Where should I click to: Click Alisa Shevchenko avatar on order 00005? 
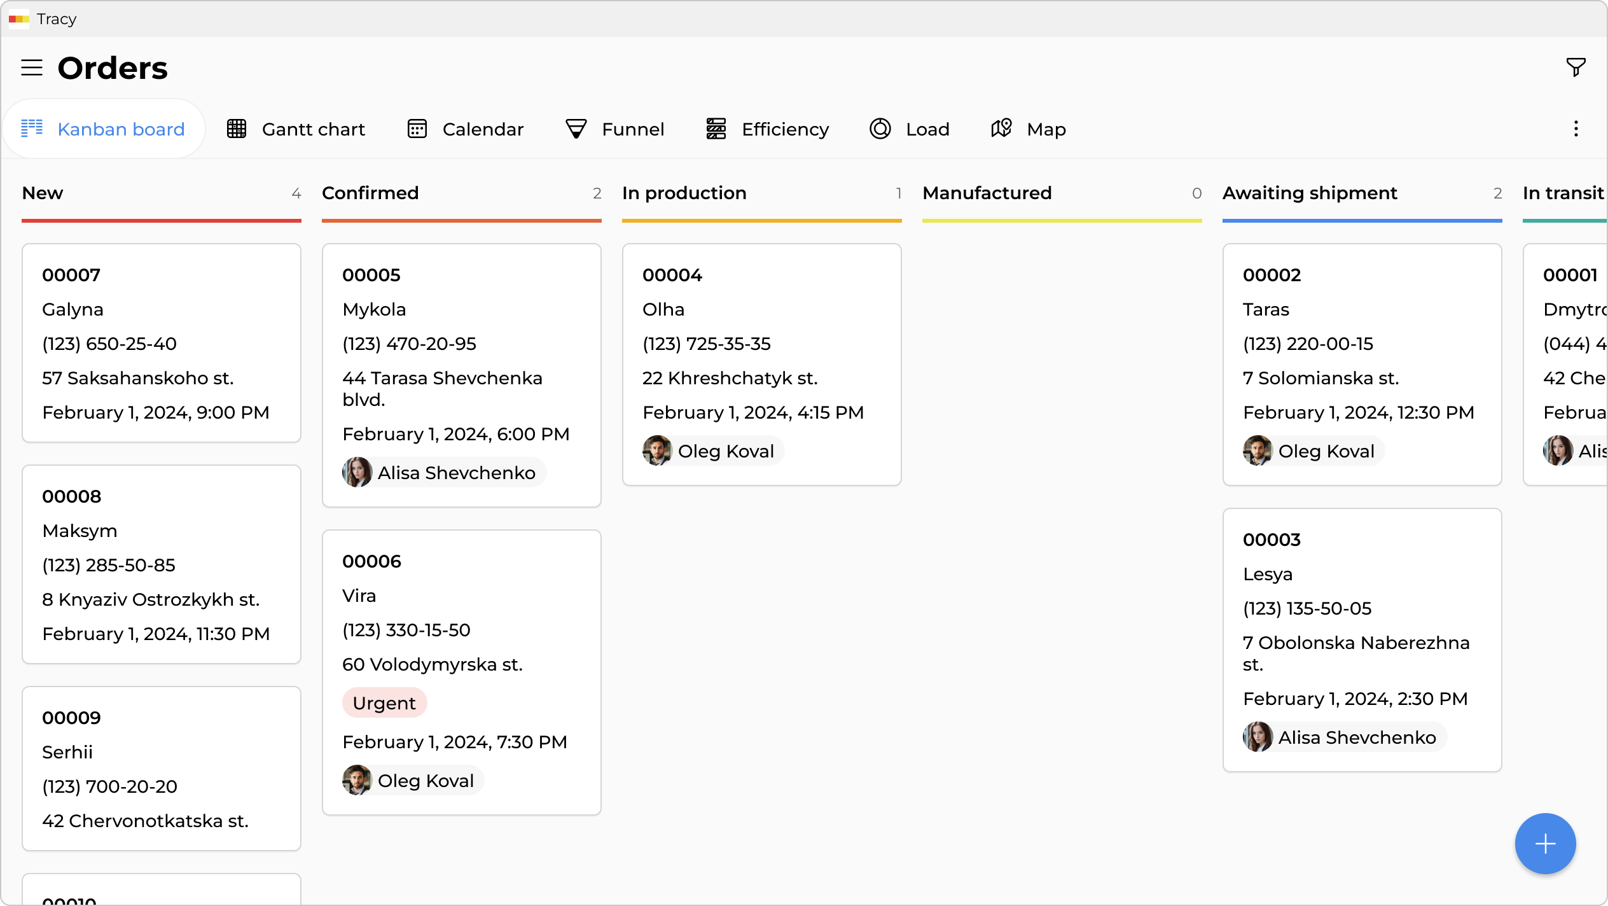(357, 473)
